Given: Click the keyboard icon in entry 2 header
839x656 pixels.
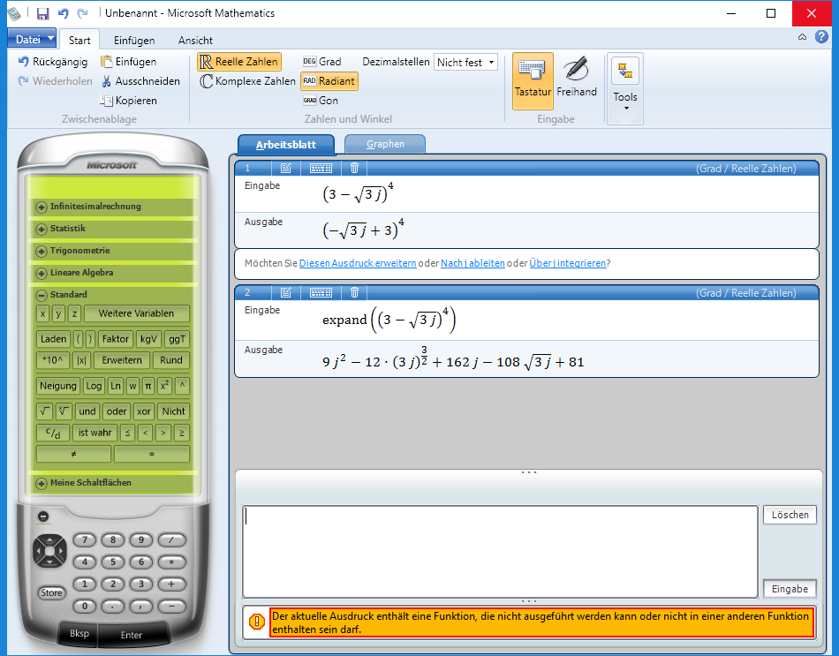Looking at the screenshot, I should (321, 292).
